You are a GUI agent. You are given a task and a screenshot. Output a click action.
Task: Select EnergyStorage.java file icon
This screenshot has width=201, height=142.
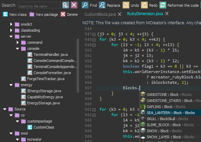[23, 103]
